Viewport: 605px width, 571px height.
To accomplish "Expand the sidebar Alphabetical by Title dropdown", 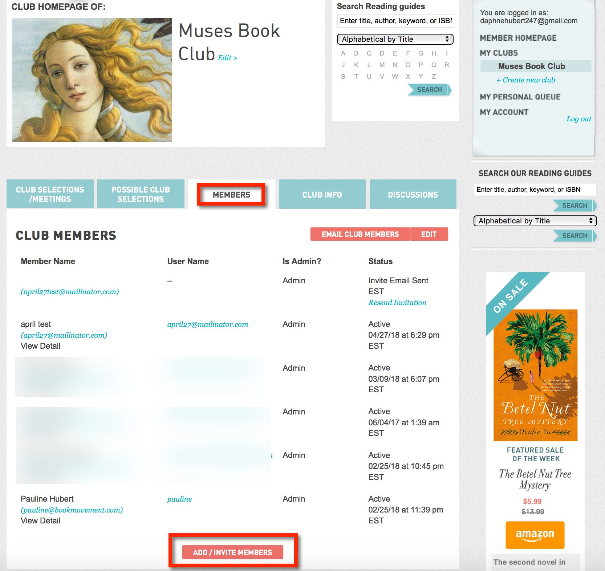I will [535, 221].
